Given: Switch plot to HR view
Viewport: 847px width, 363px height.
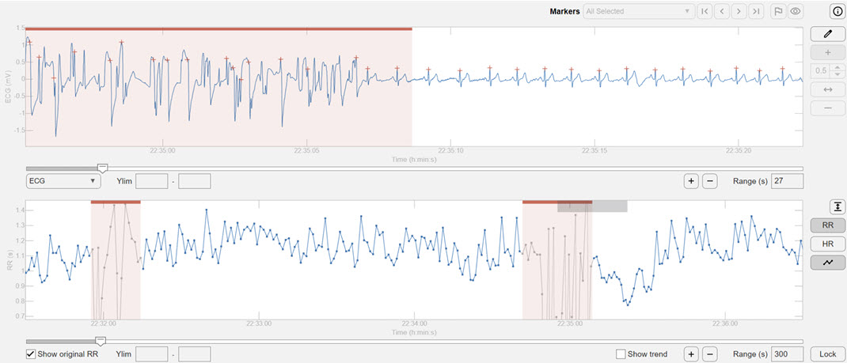Looking at the screenshot, I should pyautogui.click(x=829, y=244).
